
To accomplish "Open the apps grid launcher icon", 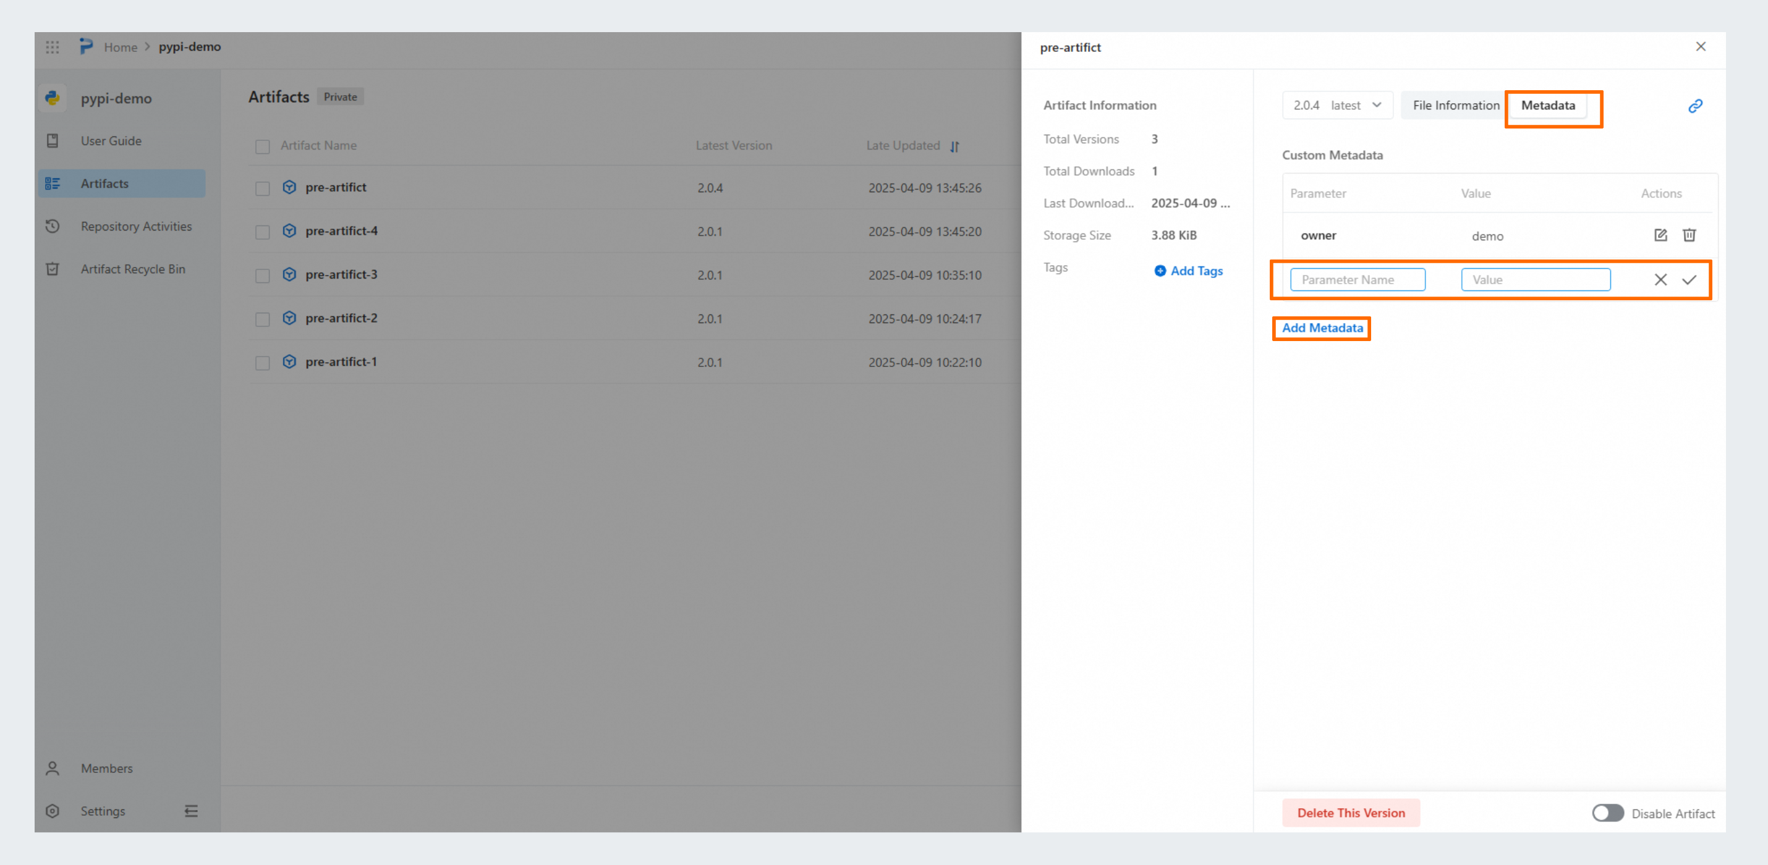I will click(x=52, y=46).
